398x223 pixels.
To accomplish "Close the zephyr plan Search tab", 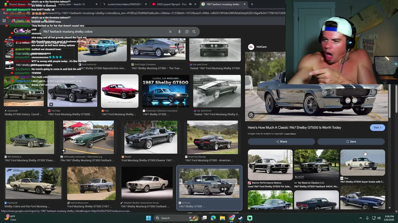I will (96, 4).
